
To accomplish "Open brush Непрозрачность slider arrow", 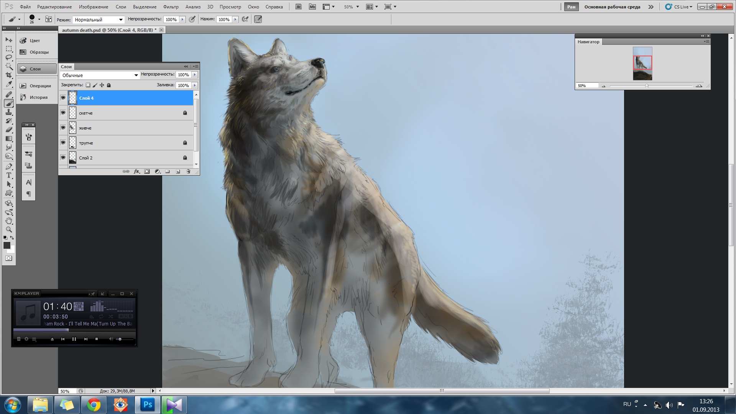I will (x=182, y=20).
